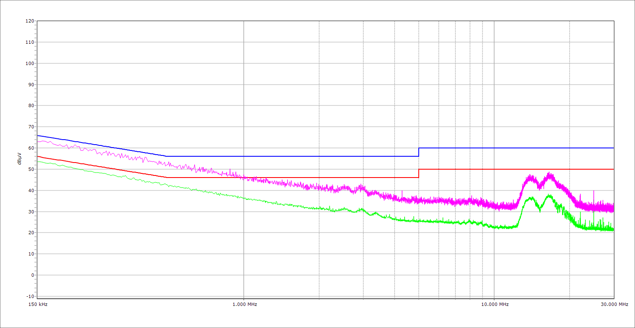The image size is (635, 328).
Task: Click the 1.000 MHz x-axis label
Action: (x=244, y=304)
